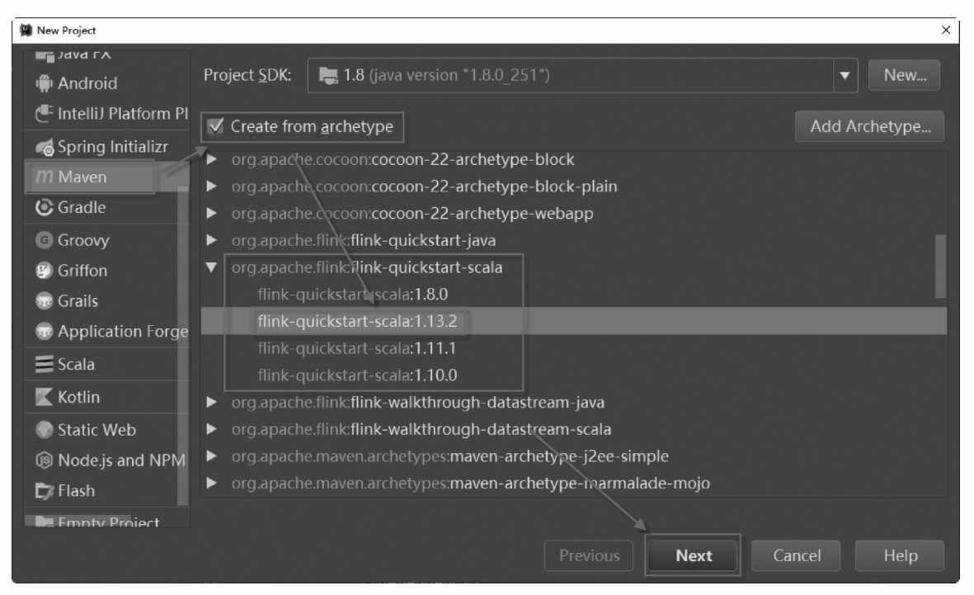
Task: Select the Grails project icon
Action: [44, 301]
